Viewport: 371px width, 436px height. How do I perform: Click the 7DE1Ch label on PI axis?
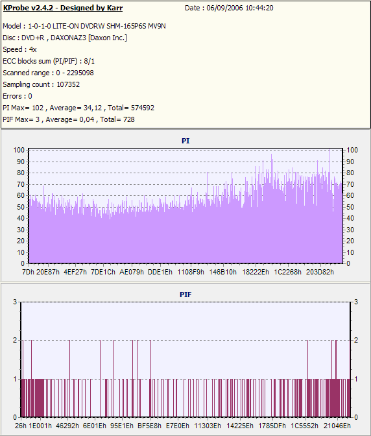(103, 272)
